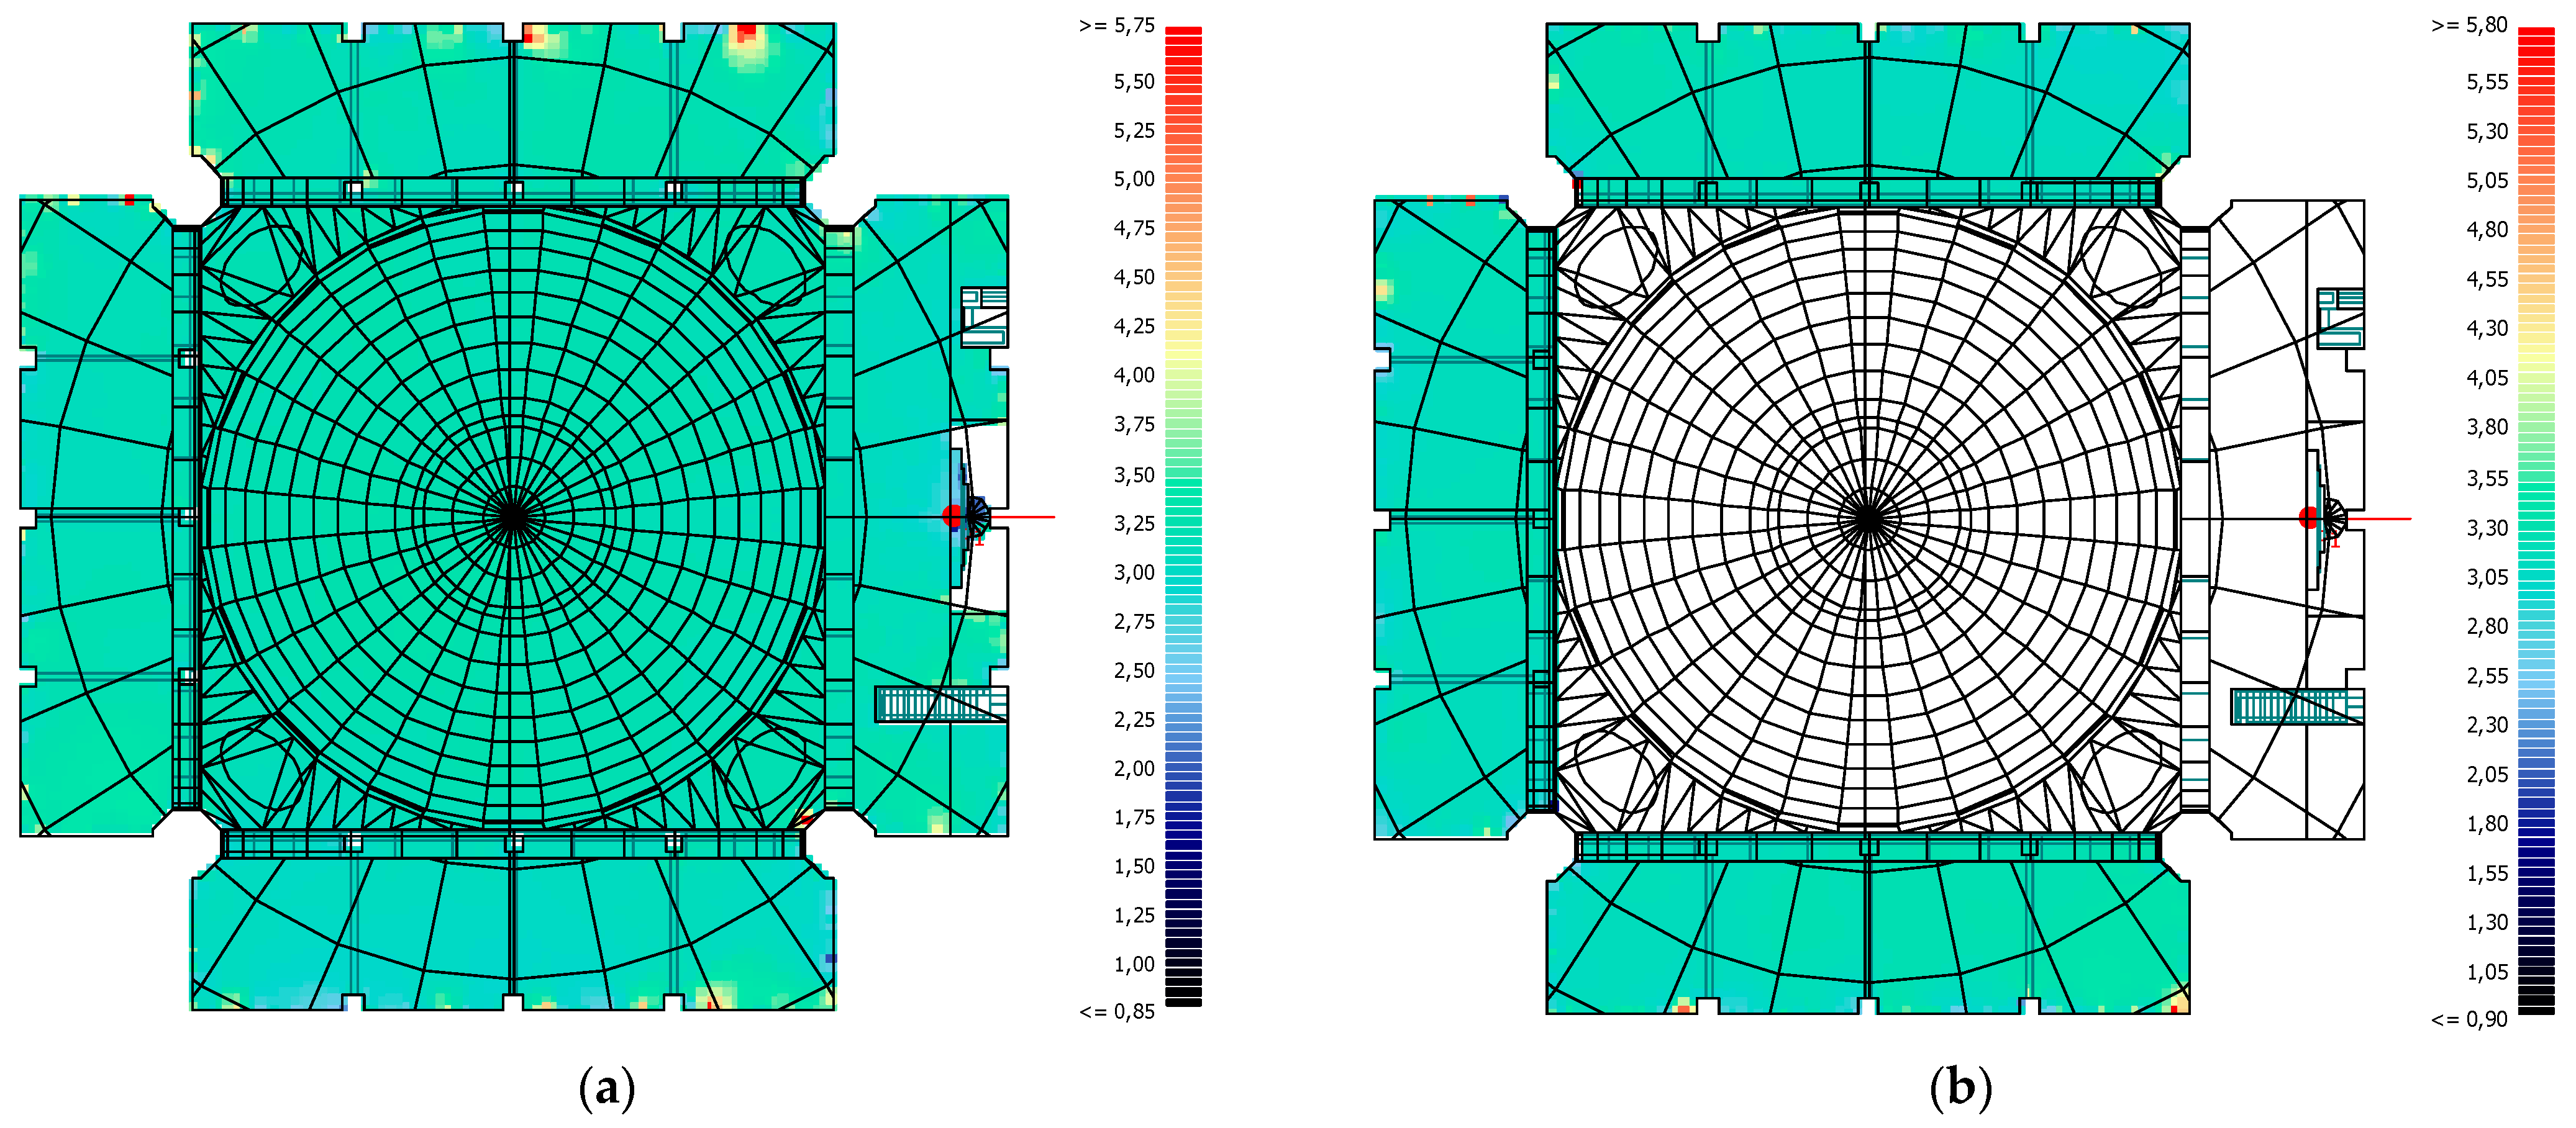This screenshot has height=1128, width=2576.
Task: Click the '<= 0,90' legend label
Action: click(2469, 1020)
